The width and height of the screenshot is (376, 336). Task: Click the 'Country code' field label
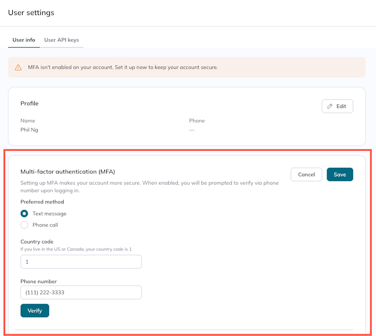pos(37,242)
